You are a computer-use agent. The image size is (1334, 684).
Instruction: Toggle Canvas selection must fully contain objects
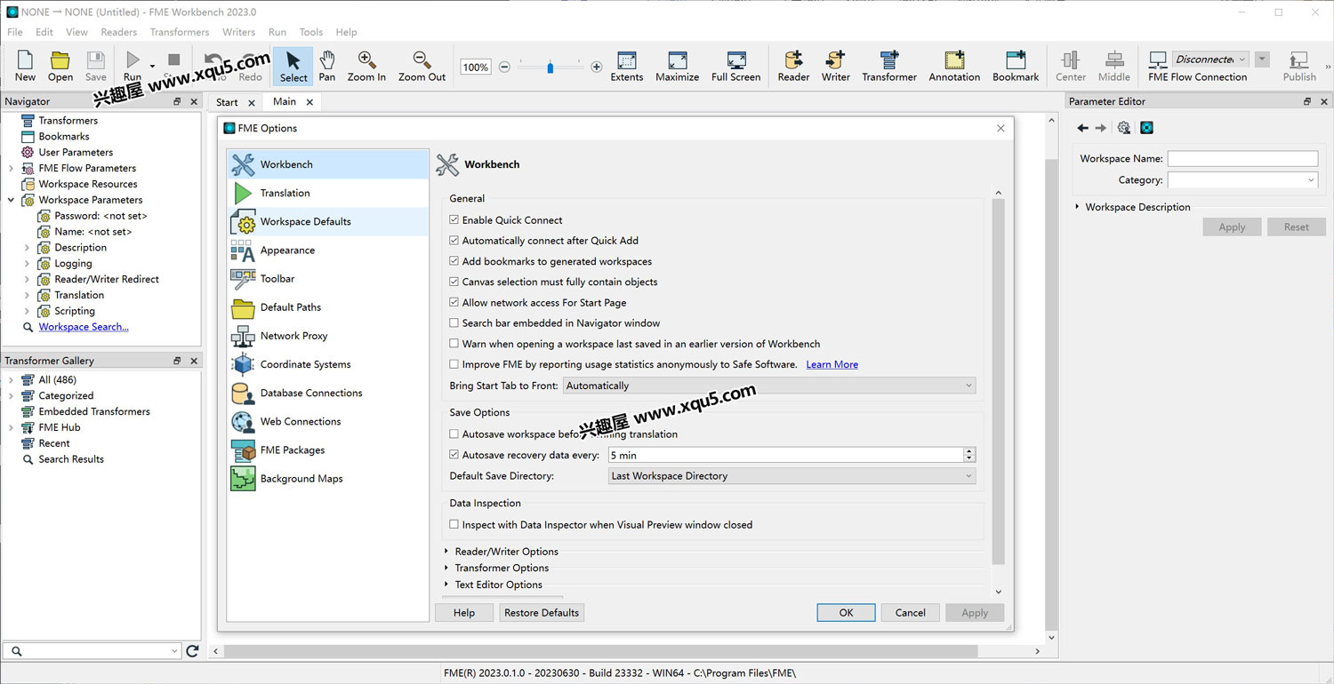(454, 282)
